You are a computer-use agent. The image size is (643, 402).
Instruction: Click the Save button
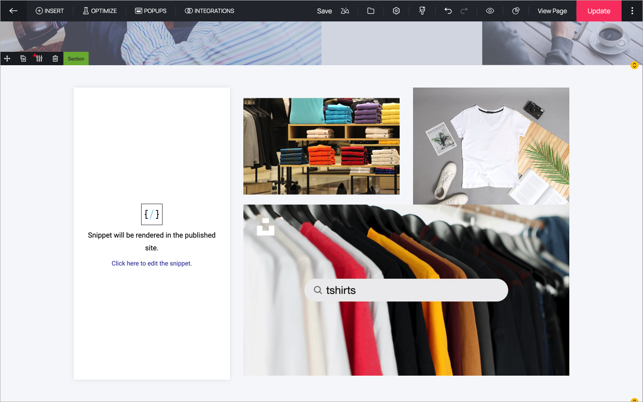coord(324,11)
